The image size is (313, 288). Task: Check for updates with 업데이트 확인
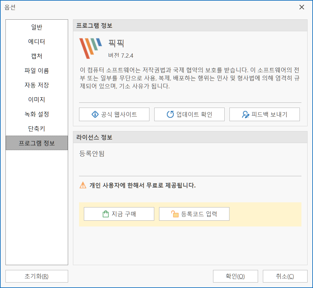pyautogui.click(x=189, y=114)
